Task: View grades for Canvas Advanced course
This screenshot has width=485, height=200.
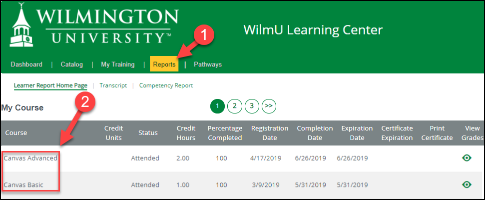Action: [467, 158]
